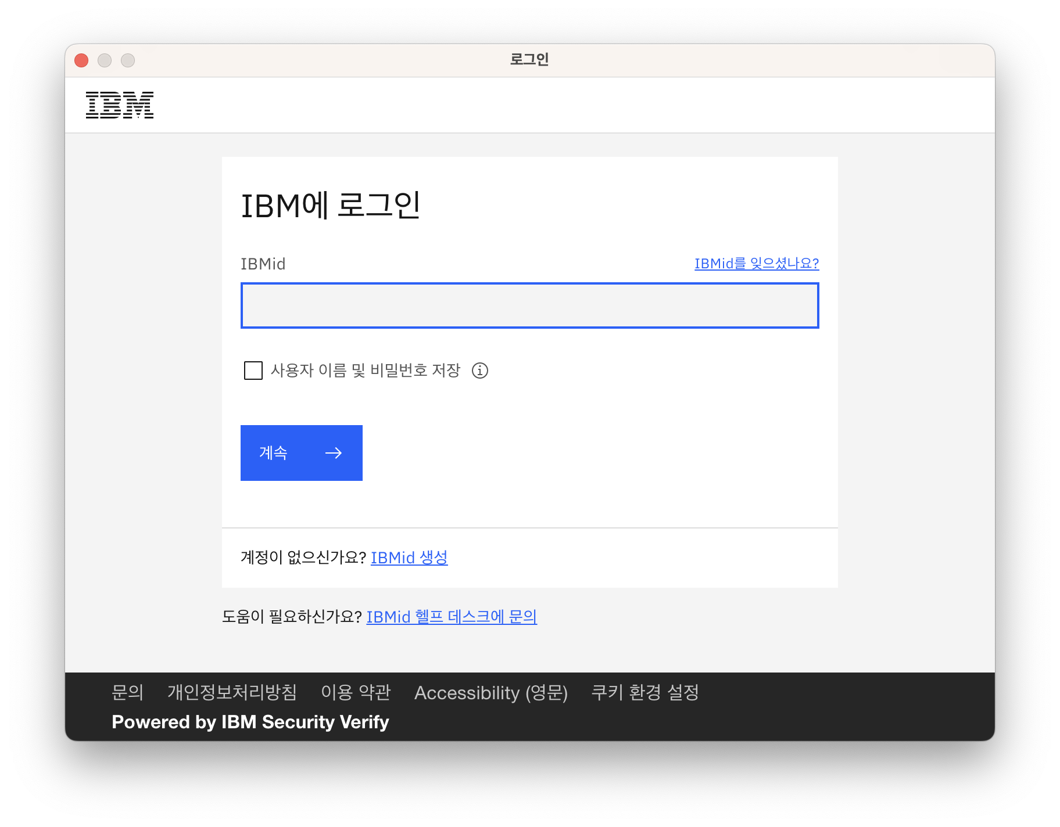Close the 로그인 window with the red button
This screenshot has height=827, width=1060.
point(81,60)
